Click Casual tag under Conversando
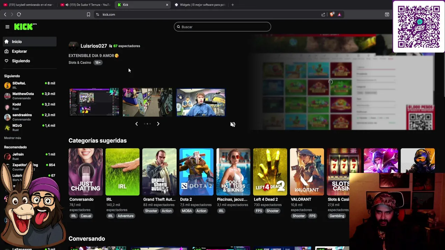Image resolution: width=445 pixels, height=250 pixels. pyautogui.click(x=86, y=216)
